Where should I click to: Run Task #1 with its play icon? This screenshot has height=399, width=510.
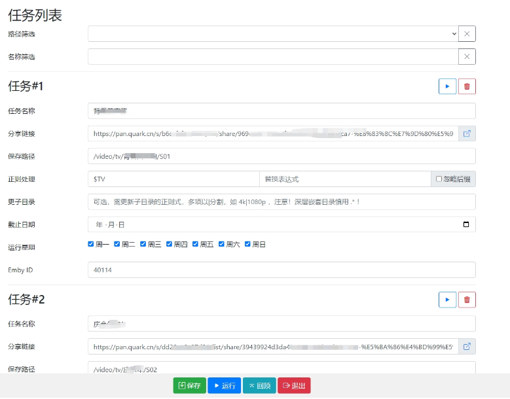point(447,86)
